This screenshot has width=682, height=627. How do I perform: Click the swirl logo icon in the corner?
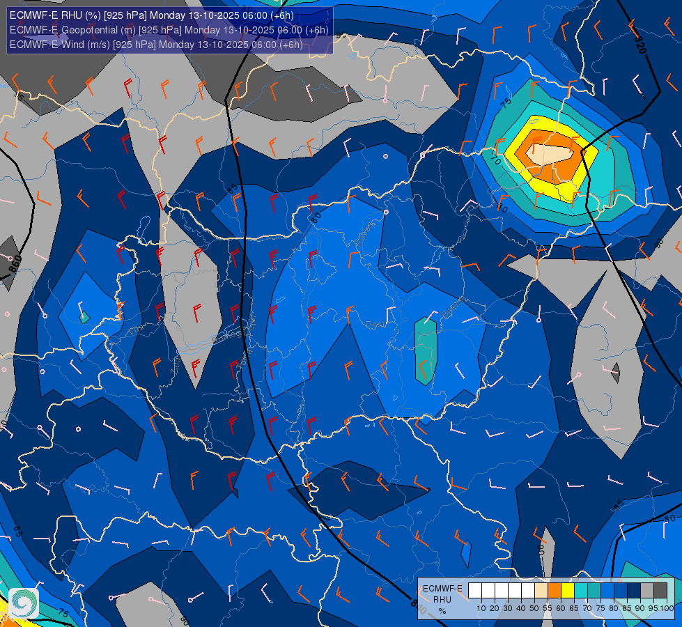pos(24,603)
